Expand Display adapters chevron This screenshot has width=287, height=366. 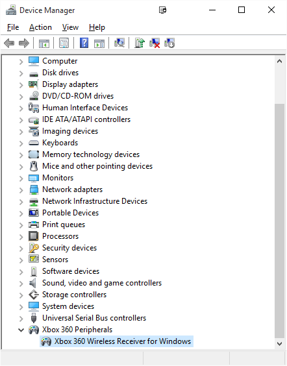21,85
